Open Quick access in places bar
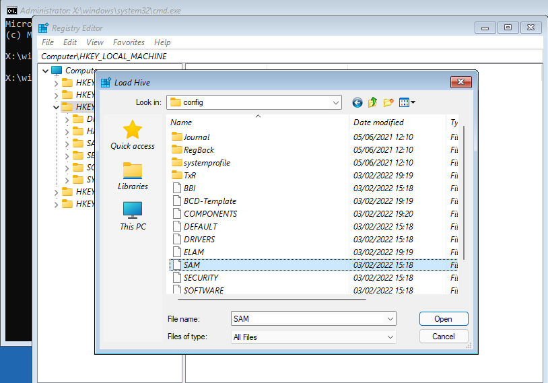 point(133,135)
